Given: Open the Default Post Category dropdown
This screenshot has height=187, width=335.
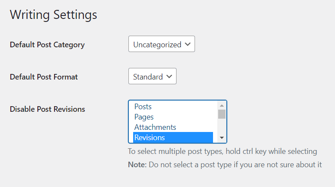Looking at the screenshot, I should [x=161, y=44].
